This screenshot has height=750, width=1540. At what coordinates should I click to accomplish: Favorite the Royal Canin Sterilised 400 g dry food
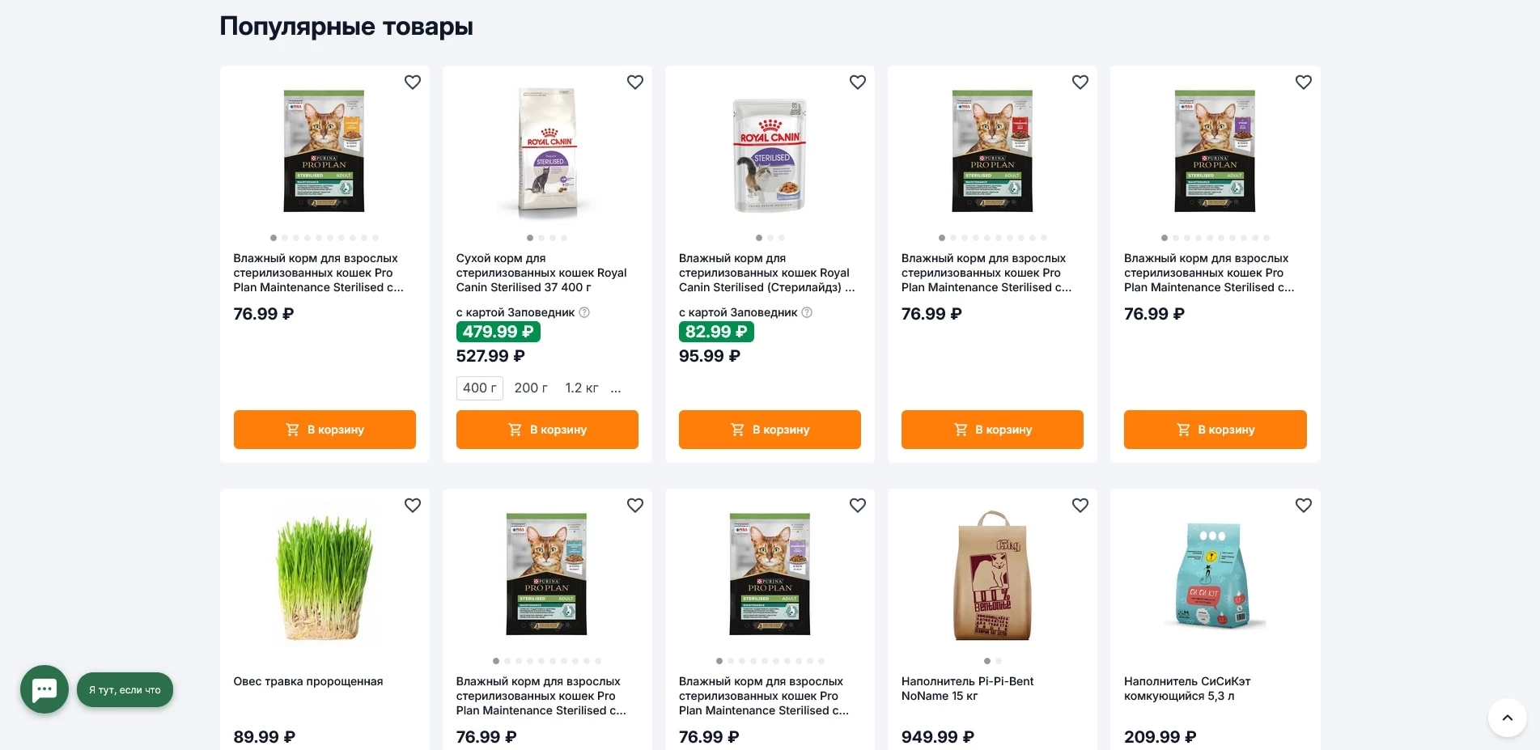[x=635, y=83]
